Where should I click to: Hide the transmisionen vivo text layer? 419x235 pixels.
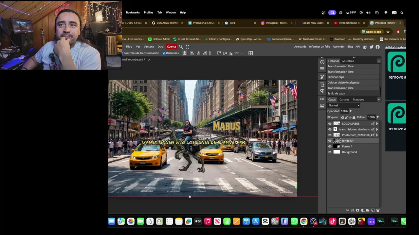[330, 129]
